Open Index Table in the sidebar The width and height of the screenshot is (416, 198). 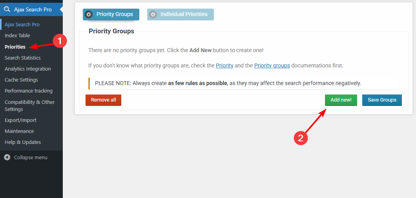tap(17, 36)
